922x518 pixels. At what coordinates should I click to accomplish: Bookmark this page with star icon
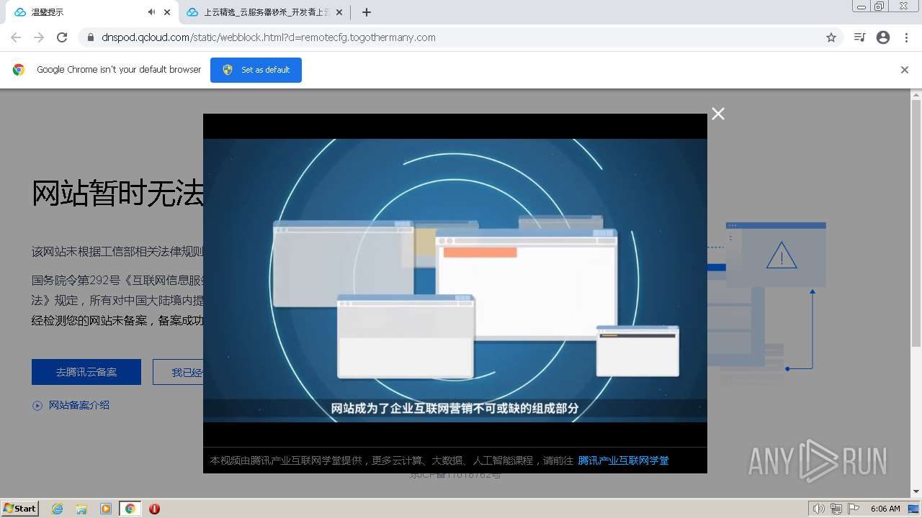coord(831,37)
